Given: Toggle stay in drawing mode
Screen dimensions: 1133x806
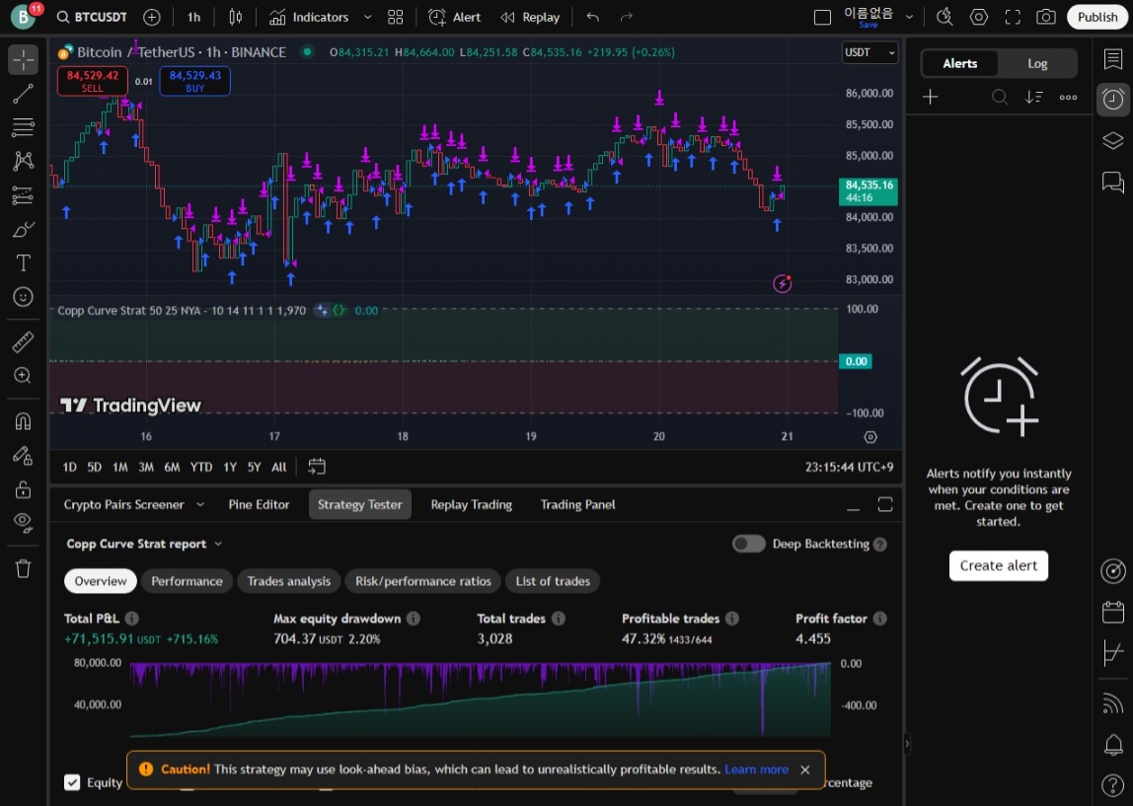Looking at the screenshot, I should (x=23, y=455).
